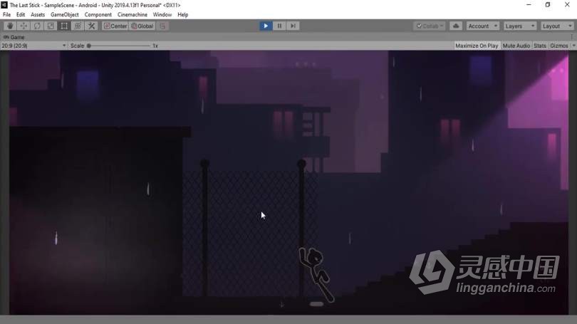Toggle the Center pivot mode button
The image size is (577, 324).
click(x=115, y=26)
